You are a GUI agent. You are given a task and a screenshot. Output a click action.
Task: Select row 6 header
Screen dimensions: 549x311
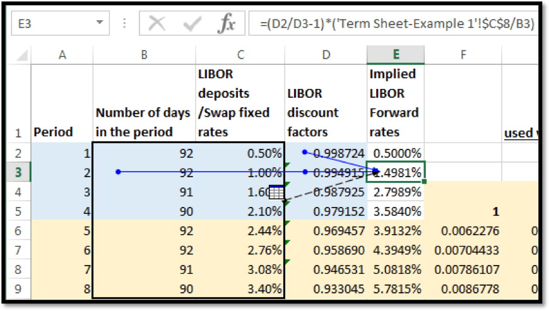click(x=19, y=230)
